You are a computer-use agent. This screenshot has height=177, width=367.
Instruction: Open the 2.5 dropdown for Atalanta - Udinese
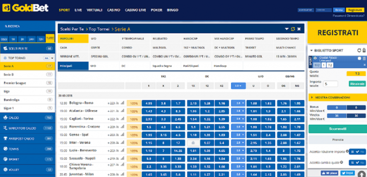click(238, 111)
